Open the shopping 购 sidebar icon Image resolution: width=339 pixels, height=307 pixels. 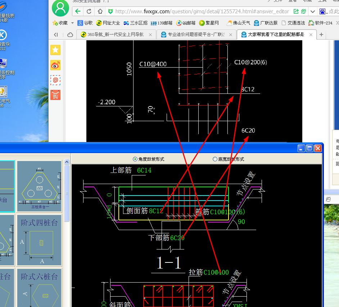point(55,95)
